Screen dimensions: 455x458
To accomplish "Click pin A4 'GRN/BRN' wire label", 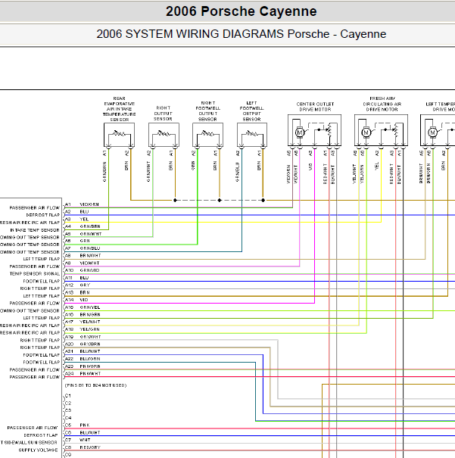I will coord(90,226).
